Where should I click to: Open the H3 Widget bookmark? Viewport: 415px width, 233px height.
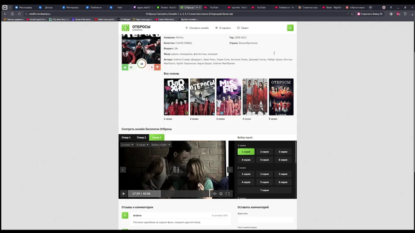click(124, 19)
